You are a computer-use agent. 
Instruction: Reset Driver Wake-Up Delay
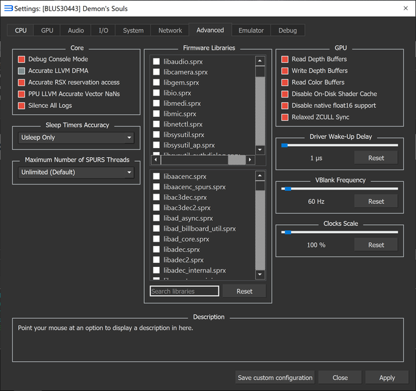376,158
